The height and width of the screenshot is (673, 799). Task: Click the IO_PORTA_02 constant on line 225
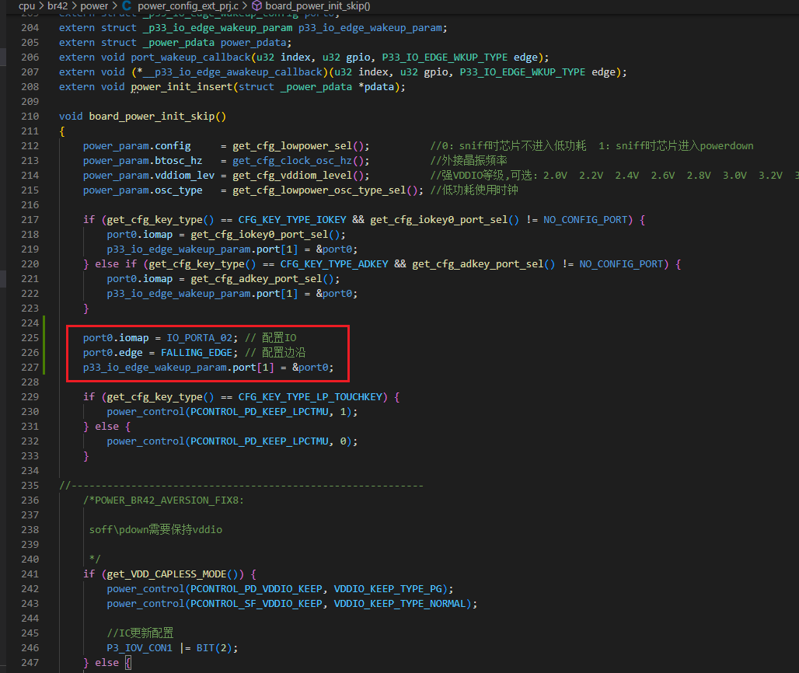tap(199, 338)
